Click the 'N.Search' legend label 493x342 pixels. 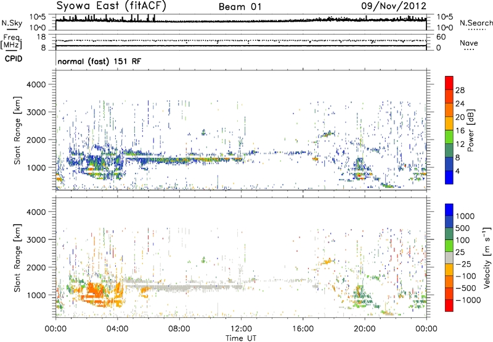[x=476, y=23]
